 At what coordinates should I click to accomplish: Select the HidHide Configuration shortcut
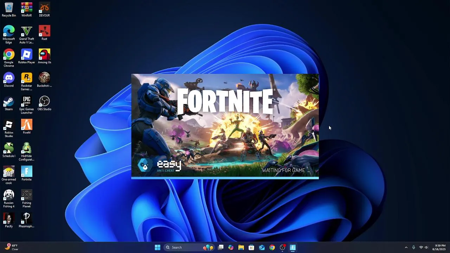pyautogui.click(x=27, y=152)
